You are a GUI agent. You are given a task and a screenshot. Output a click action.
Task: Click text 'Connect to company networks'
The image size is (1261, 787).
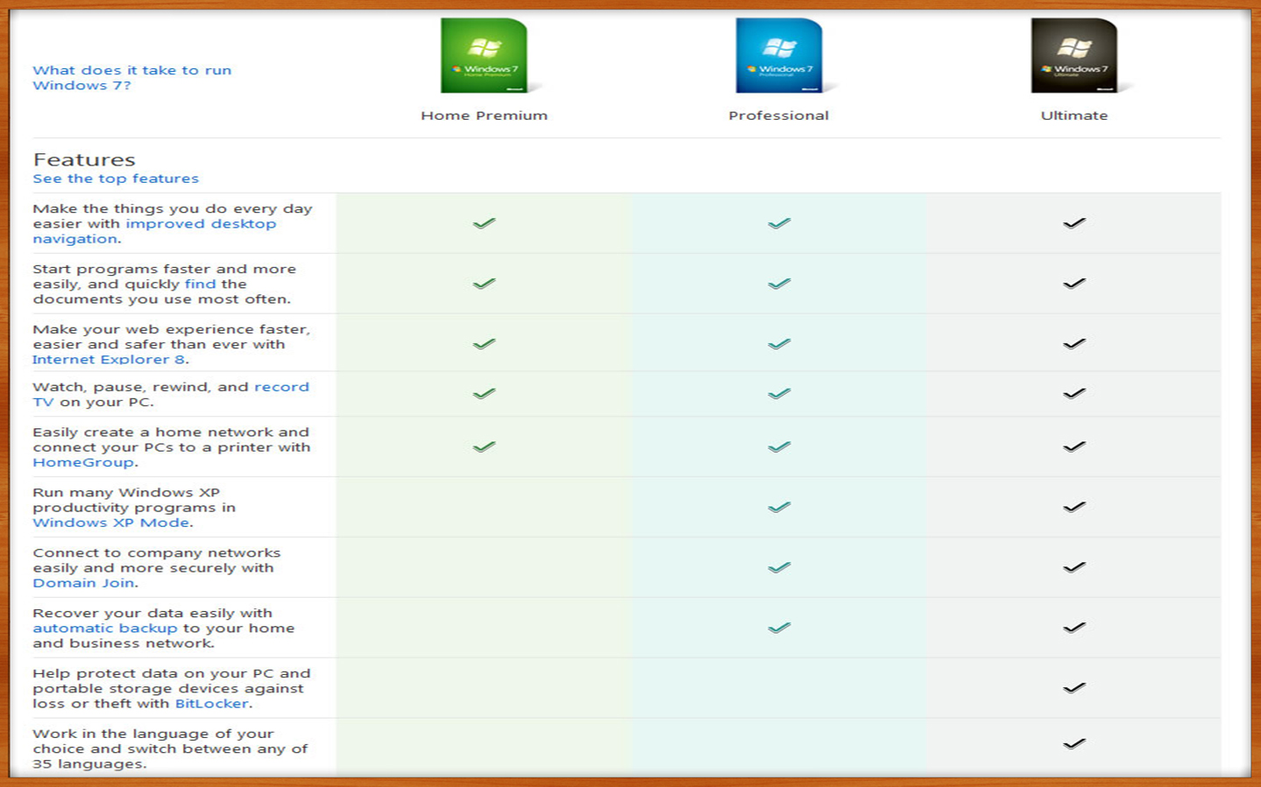[x=157, y=553]
